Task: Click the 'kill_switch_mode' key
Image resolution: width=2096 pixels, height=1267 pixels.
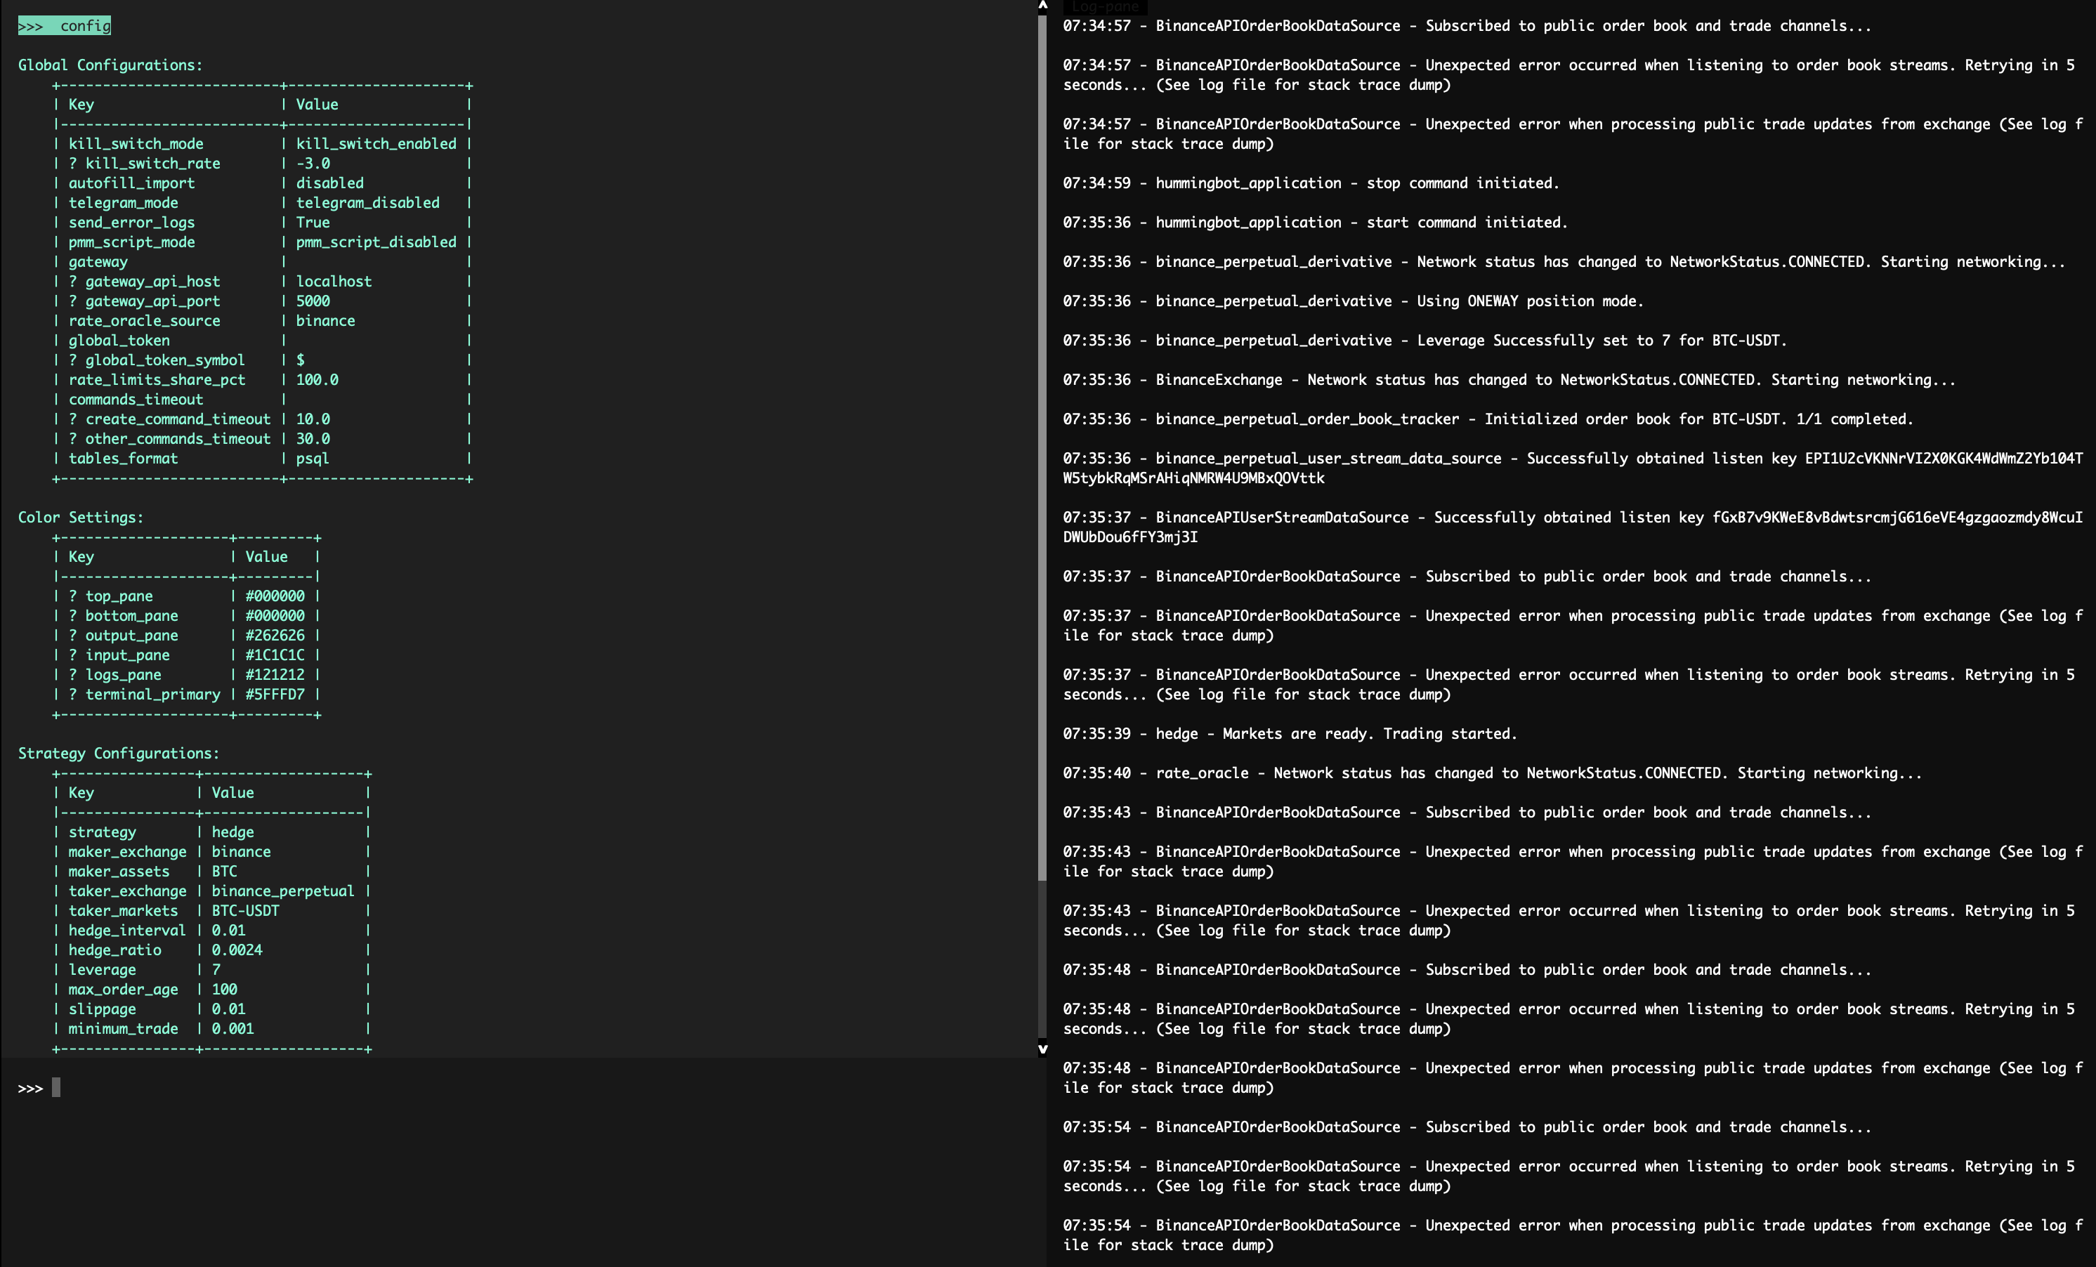Action: pyautogui.click(x=136, y=144)
